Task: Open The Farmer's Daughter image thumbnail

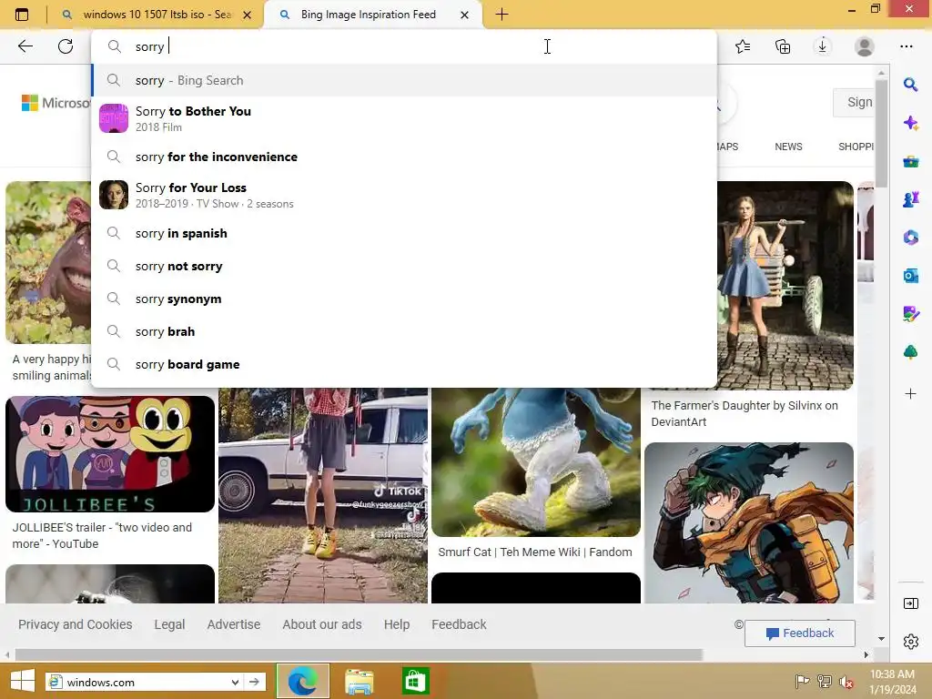Action: tap(785, 285)
